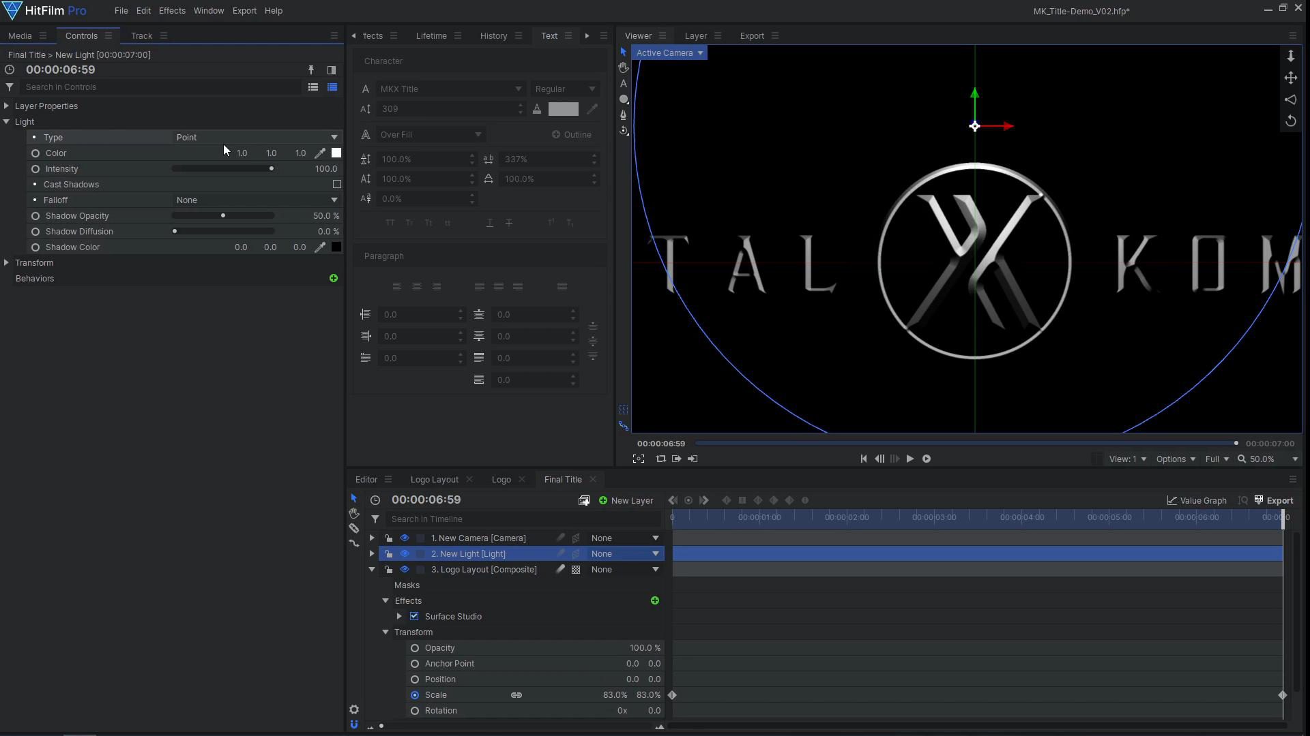Add a new behavior with green plus
This screenshot has width=1310, height=736.
tap(334, 278)
